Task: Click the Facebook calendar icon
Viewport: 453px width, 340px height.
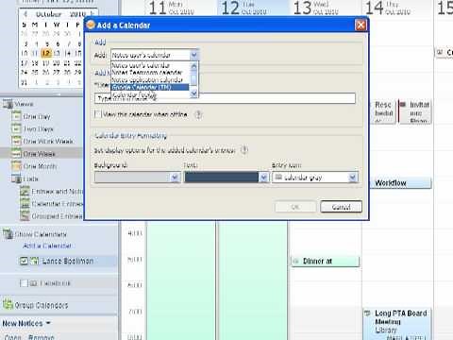Action: point(34,283)
